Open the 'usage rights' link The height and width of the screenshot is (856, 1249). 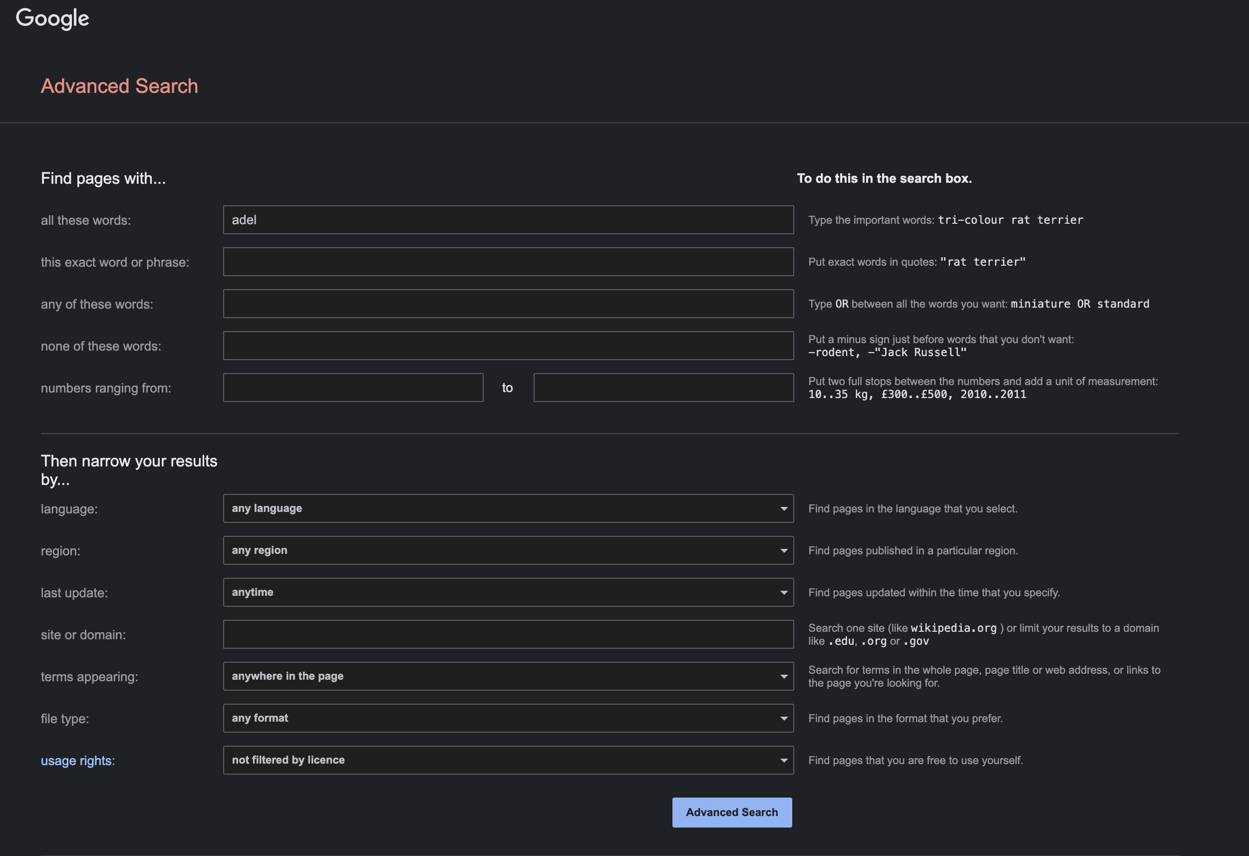pyautogui.click(x=76, y=761)
